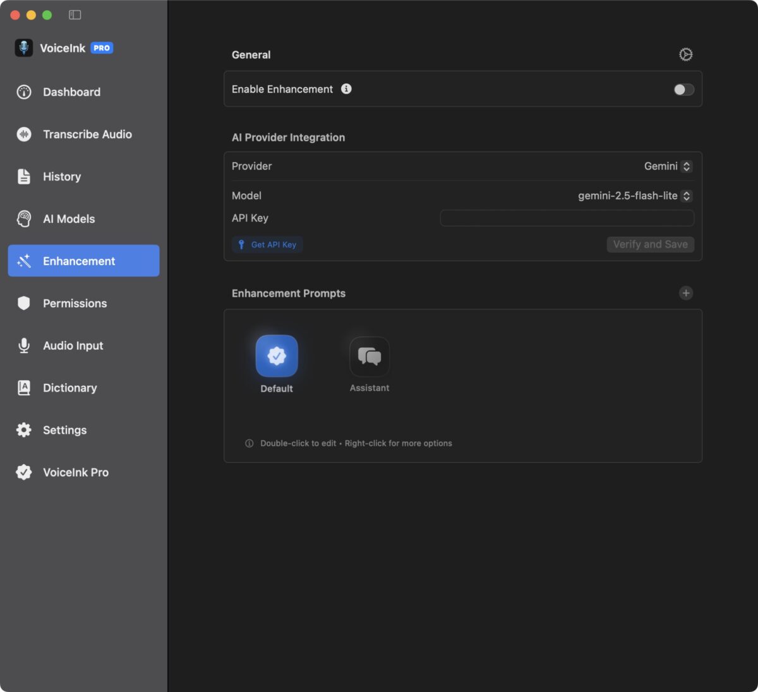Screen dimensions: 758x692
Task: Open the Permissions section
Action: tap(83, 304)
